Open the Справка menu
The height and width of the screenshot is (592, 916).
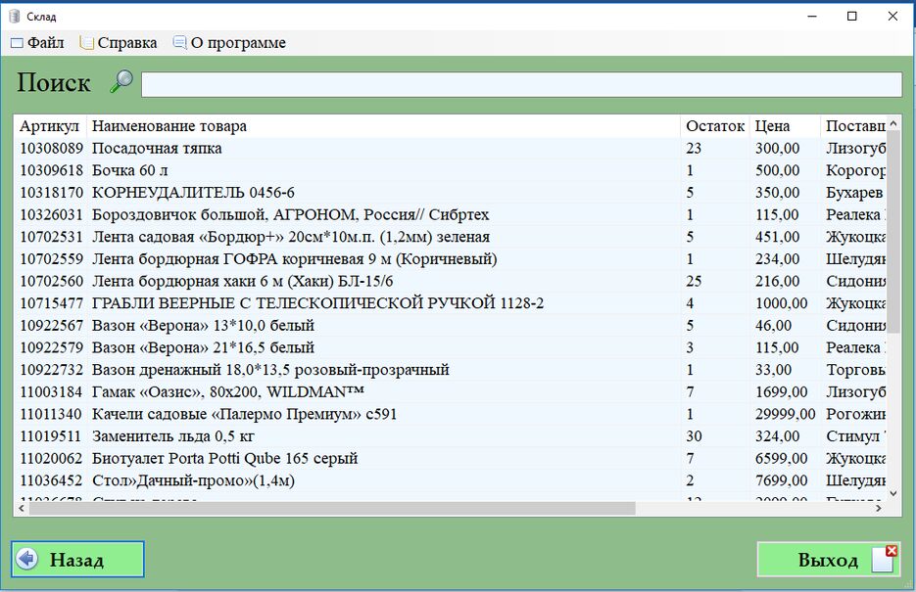(x=119, y=43)
